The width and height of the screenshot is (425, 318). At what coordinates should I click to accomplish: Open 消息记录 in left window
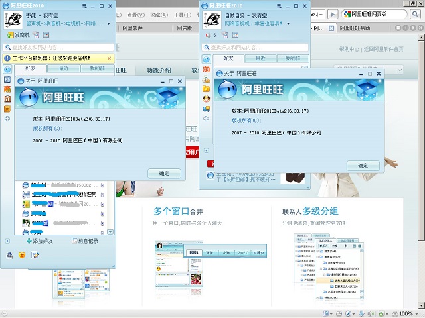(85, 241)
